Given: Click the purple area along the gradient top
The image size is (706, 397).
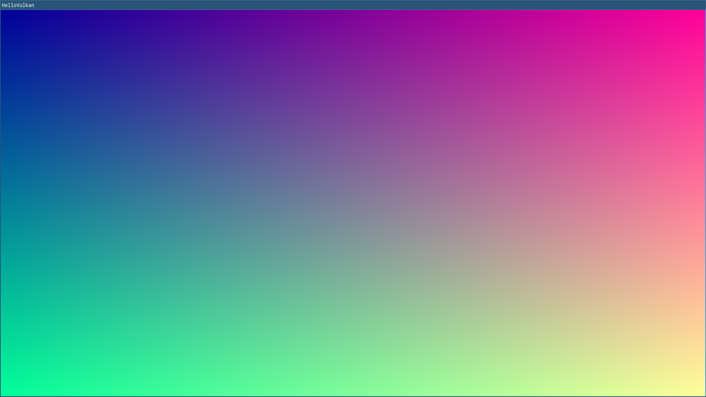Looking at the screenshot, I should (353, 22).
